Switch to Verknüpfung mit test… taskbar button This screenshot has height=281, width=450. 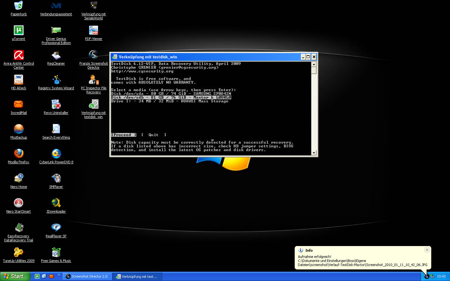point(138,276)
